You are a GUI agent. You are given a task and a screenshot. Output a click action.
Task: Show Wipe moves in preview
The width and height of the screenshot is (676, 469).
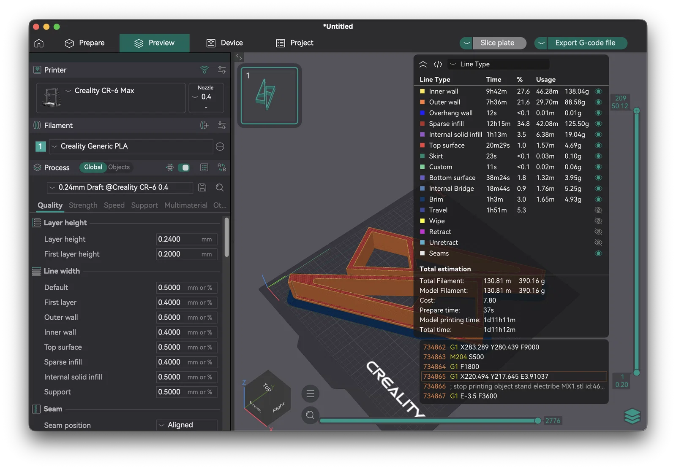click(598, 221)
